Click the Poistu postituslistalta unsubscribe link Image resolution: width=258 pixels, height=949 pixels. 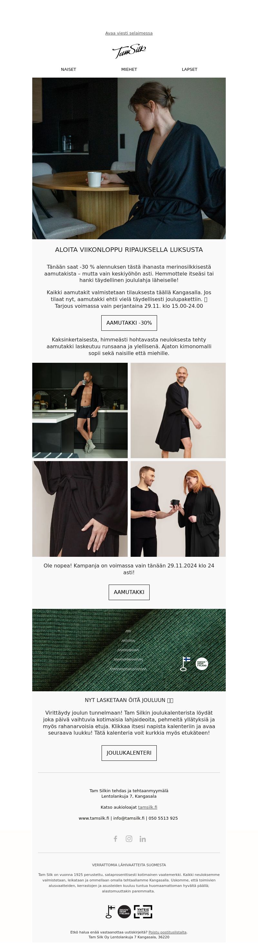[167, 932]
